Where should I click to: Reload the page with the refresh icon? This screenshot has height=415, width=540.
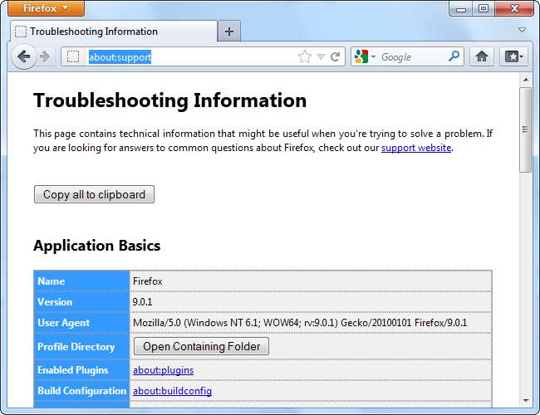pos(336,57)
